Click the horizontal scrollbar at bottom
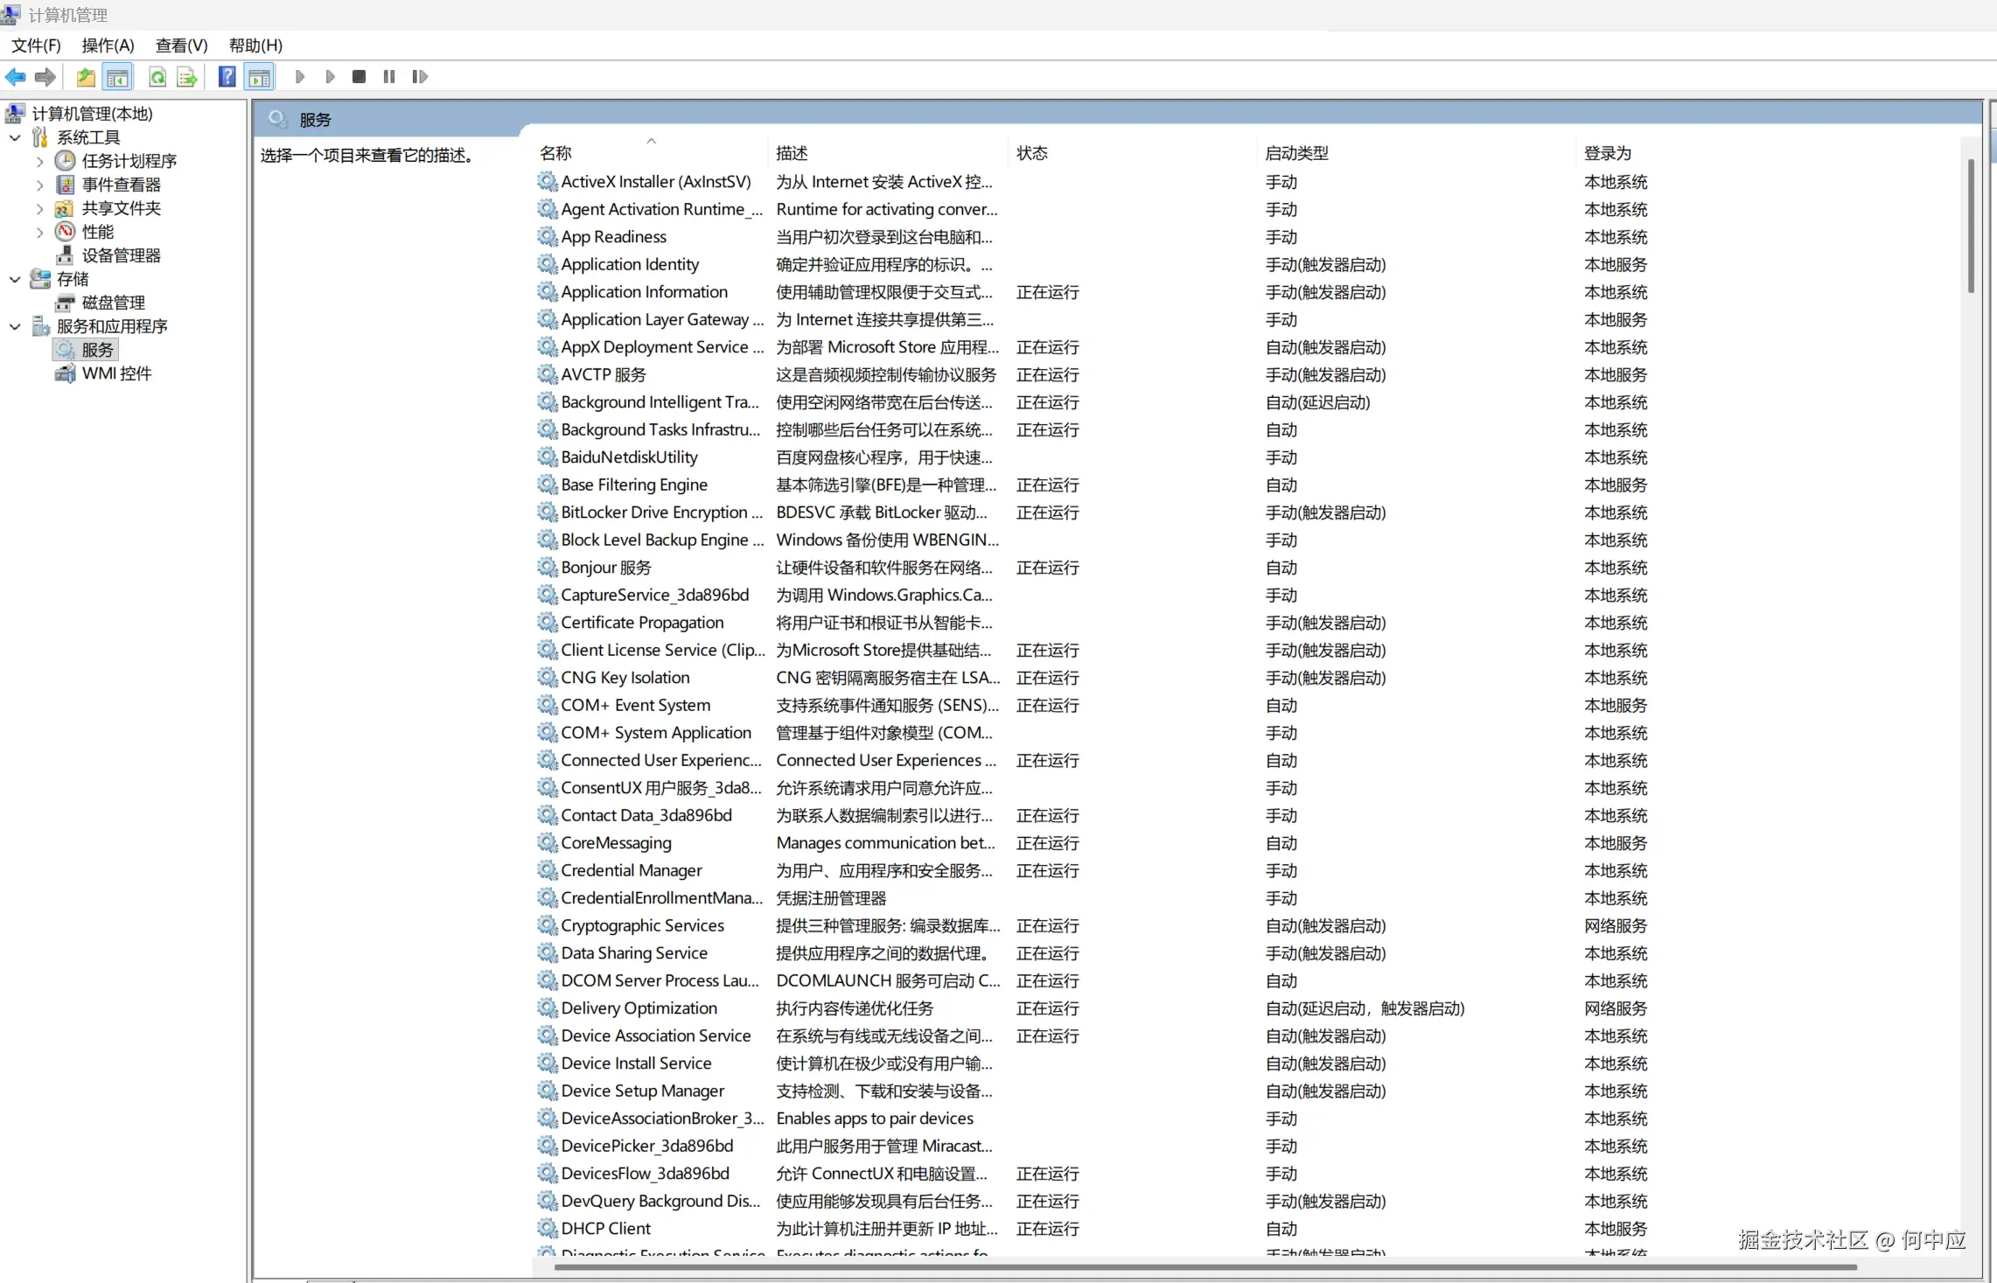 (x=1204, y=1266)
